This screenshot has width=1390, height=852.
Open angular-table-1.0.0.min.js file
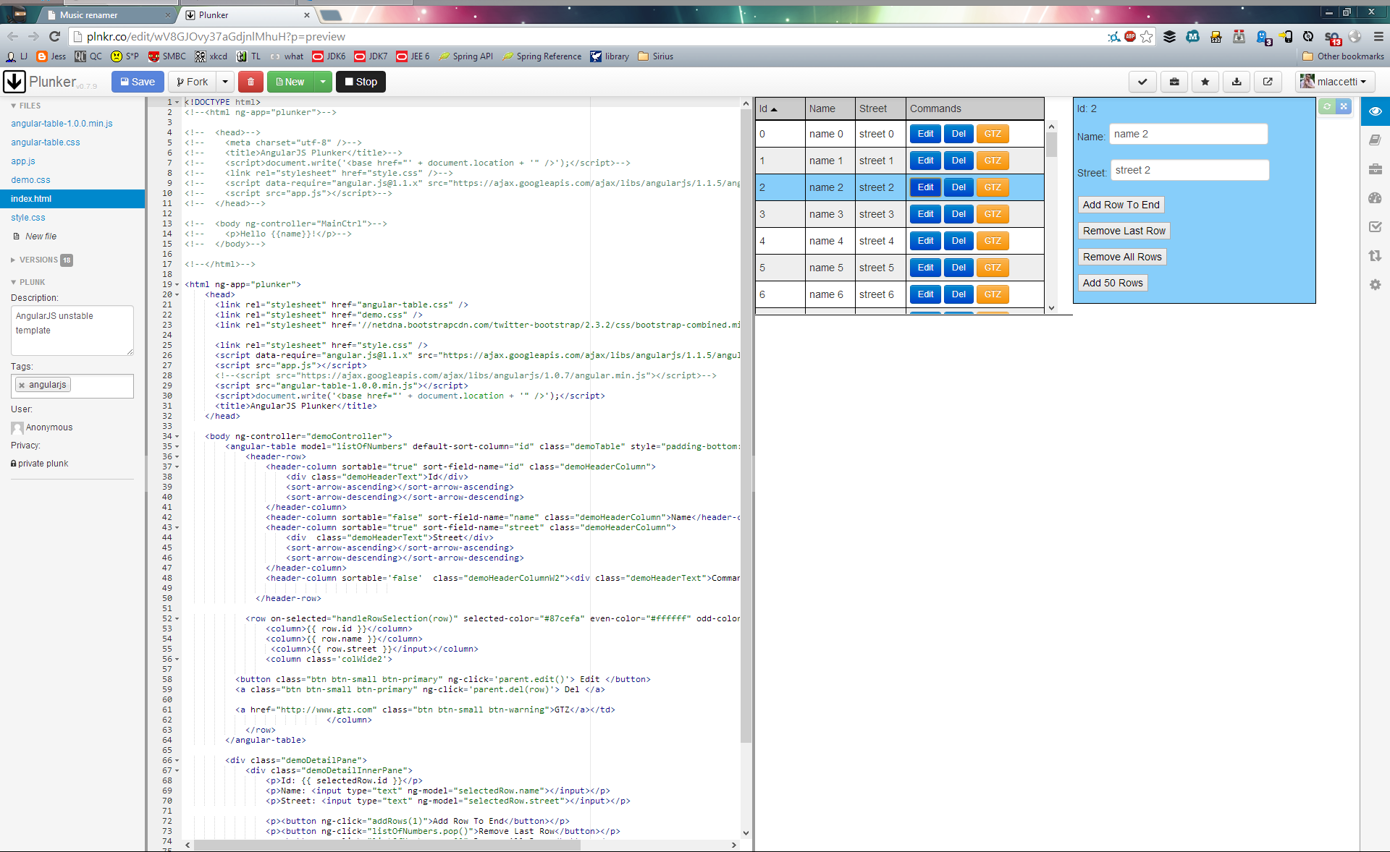point(62,124)
